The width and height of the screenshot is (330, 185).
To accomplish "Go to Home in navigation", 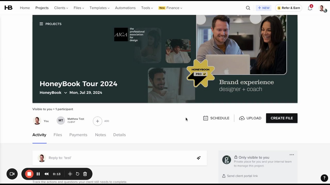I will point(25,8).
